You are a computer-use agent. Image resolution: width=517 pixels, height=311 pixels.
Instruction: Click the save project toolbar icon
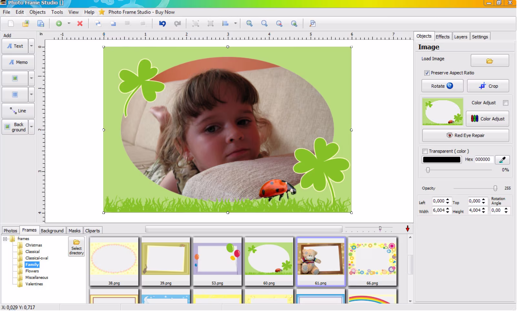pyautogui.click(x=41, y=24)
